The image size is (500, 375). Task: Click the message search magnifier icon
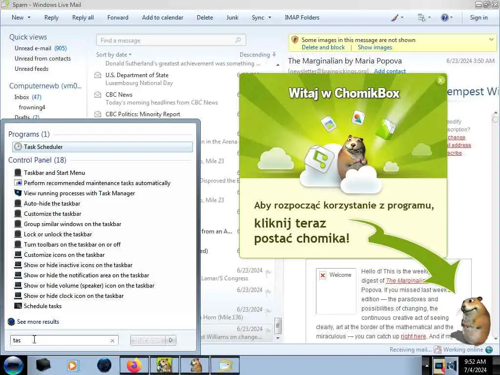point(238,40)
